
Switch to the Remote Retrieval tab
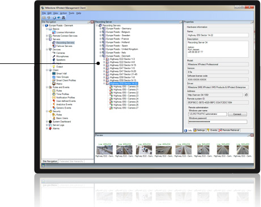click(x=229, y=130)
